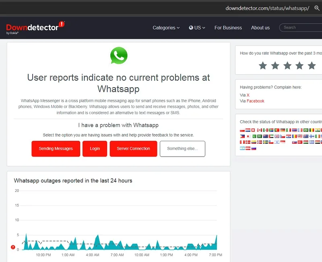This screenshot has width=322, height=262.
Task: Select the Turkey flag icon
Action: (300, 142)
